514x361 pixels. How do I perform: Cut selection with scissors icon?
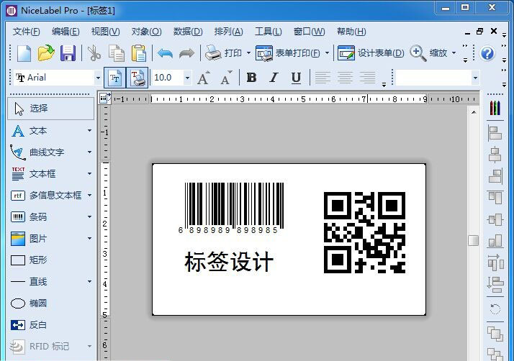coord(94,53)
